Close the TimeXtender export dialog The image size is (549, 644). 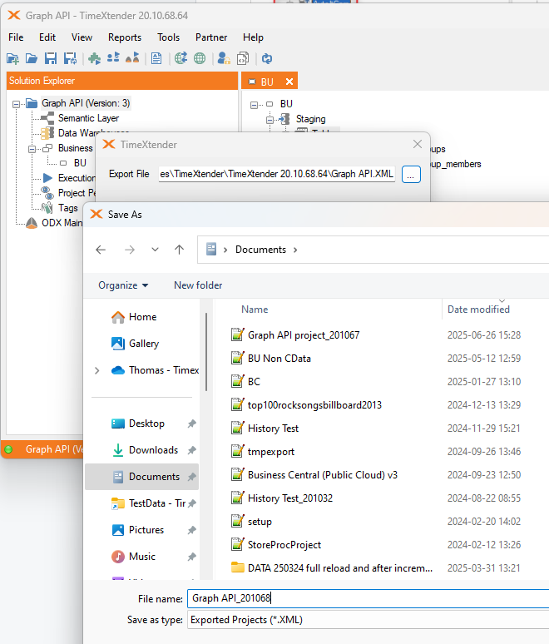click(418, 144)
